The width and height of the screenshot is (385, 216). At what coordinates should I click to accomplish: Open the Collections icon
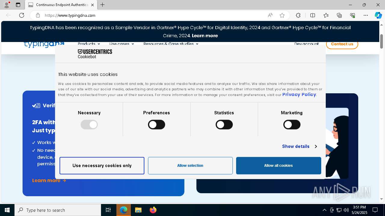(x=339, y=15)
